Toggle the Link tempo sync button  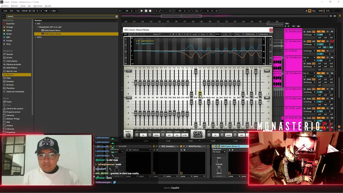point(5,11)
